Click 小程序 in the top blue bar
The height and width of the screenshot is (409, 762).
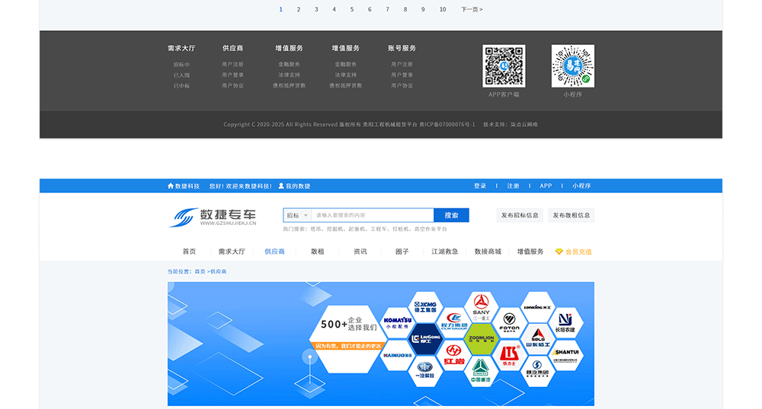[x=581, y=185]
